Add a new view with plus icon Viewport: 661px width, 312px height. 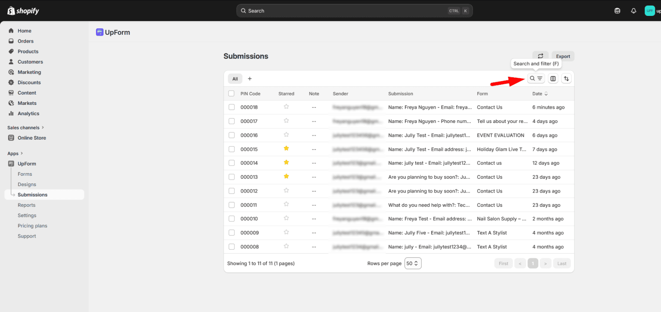[x=250, y=79]
